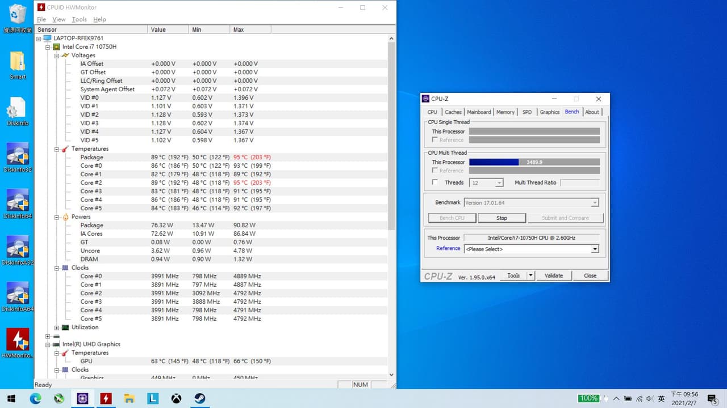Viewport: 727px width, 408px height.
Task: Click the flame icon next to Powers
Action: click(x=65, y=217)
